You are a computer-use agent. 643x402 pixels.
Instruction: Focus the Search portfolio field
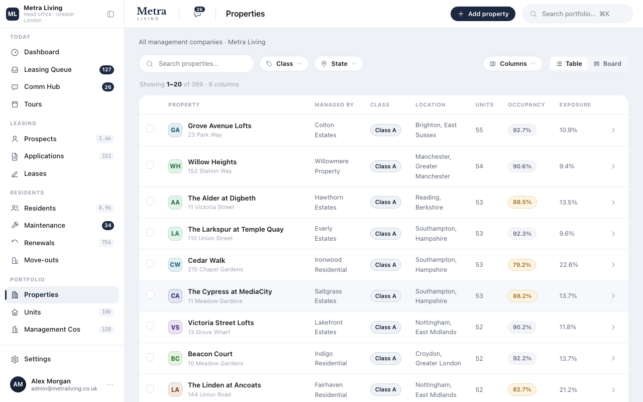point(578,14)
